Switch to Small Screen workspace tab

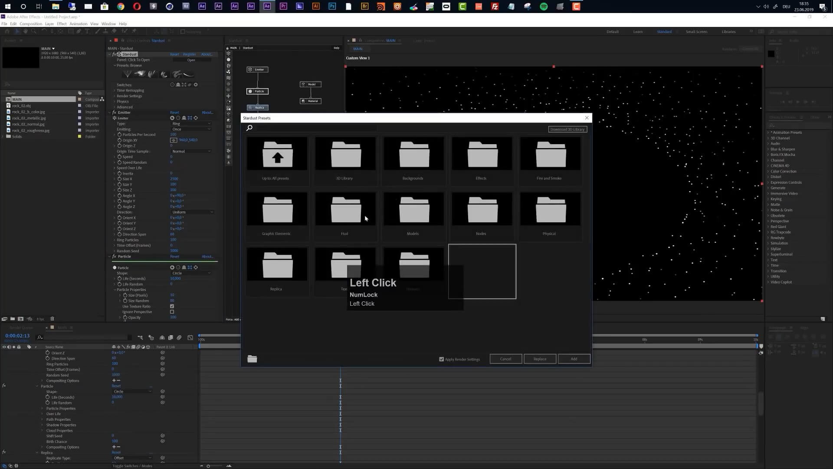click(x=696, y=32)
